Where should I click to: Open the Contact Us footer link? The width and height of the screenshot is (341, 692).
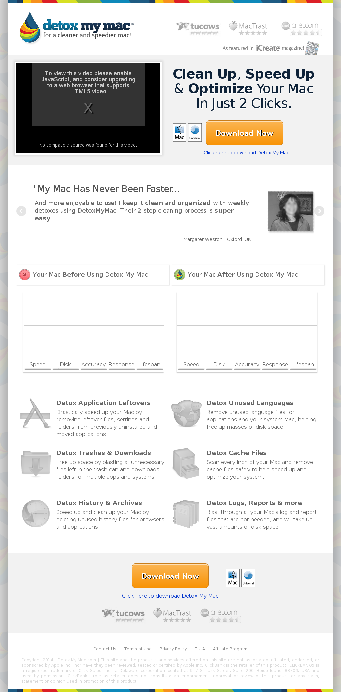click(105, 649)
